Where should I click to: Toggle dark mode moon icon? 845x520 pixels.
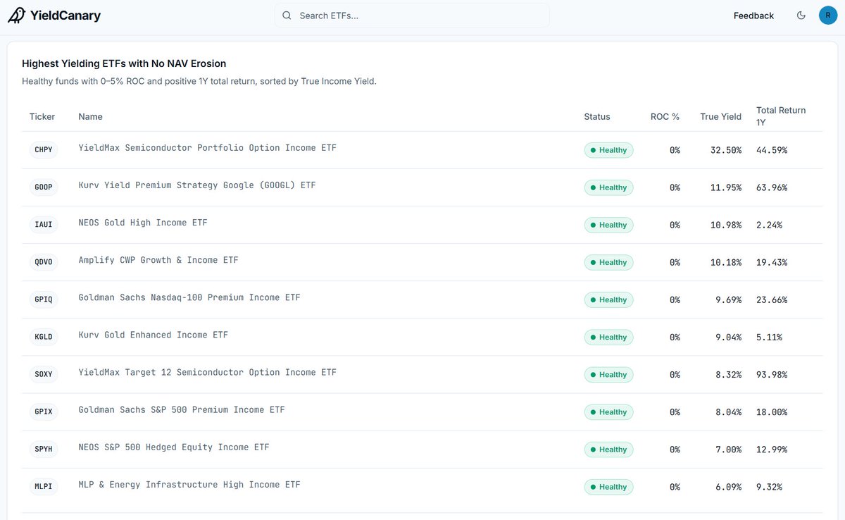click(801, 16)
